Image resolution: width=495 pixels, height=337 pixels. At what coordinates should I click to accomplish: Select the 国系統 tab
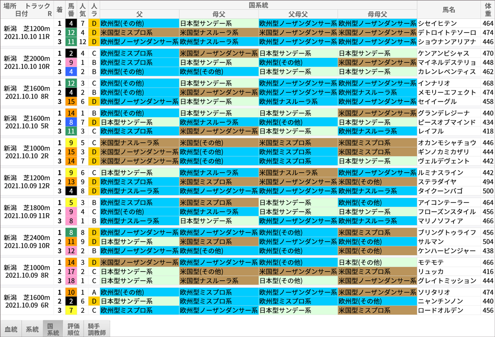(x=53, y=329)
